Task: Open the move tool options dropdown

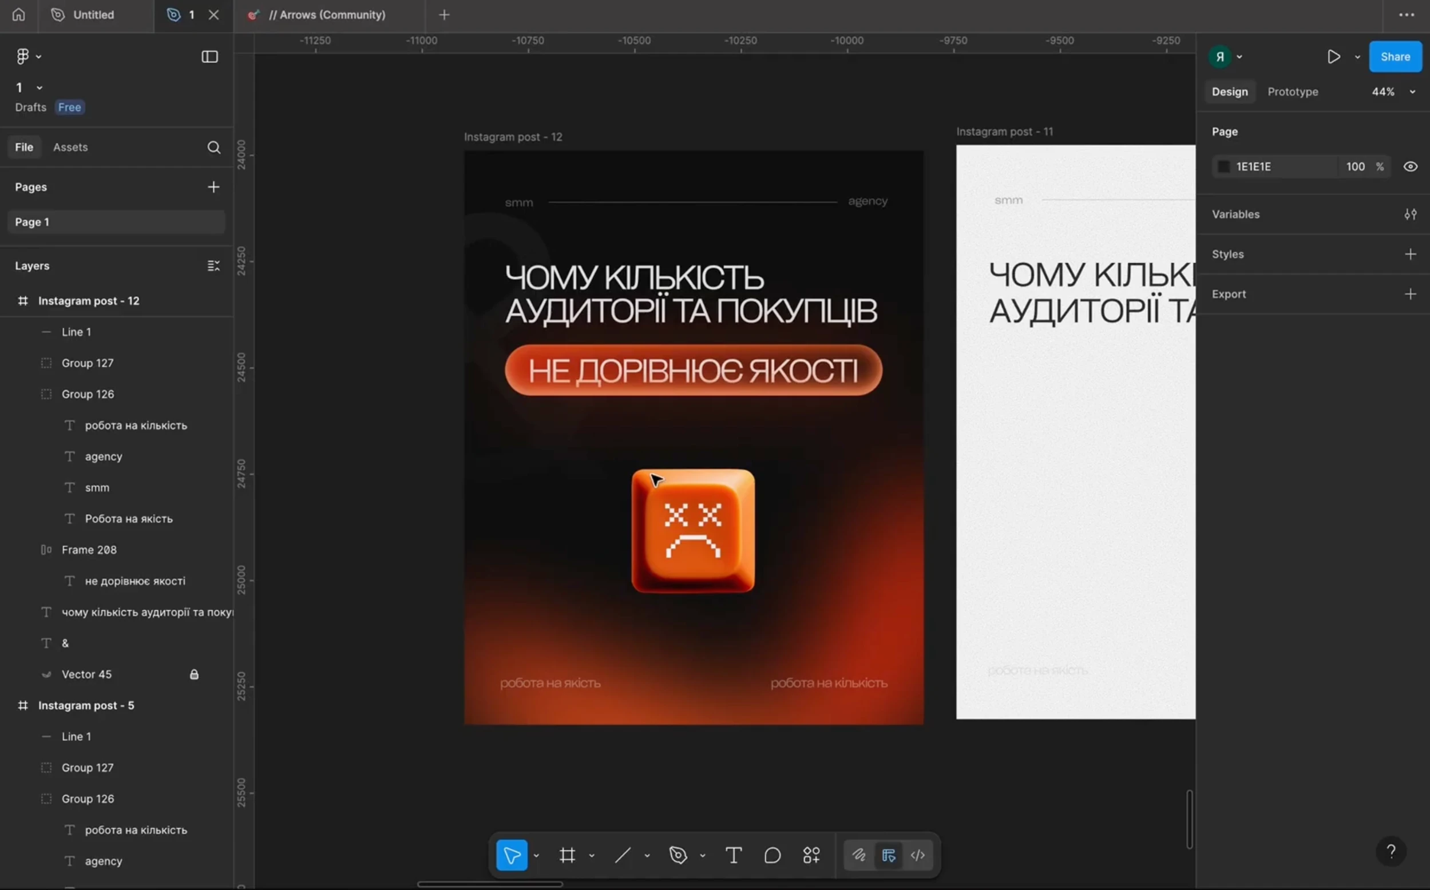Action: point(536,855)
